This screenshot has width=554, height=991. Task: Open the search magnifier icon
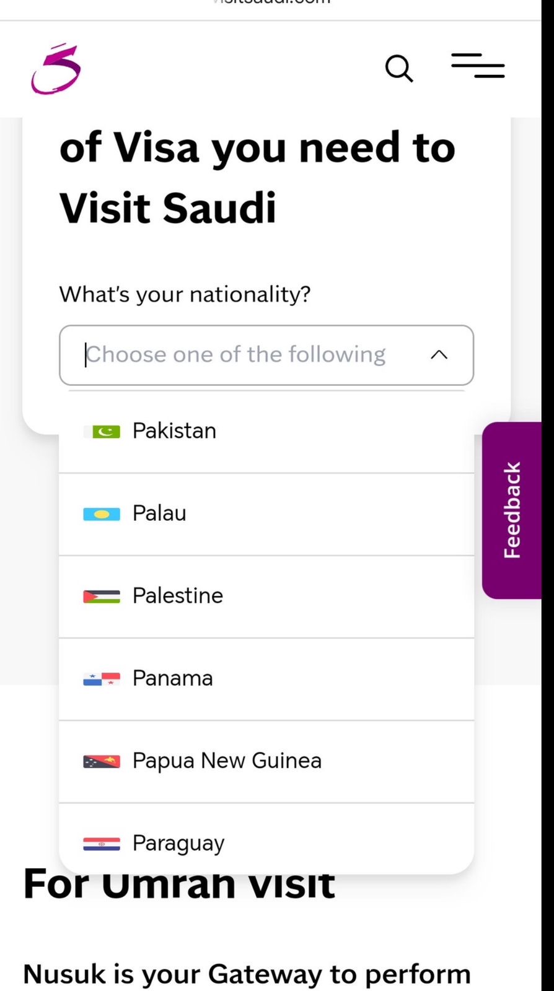pyautogui.click(x=399, y=68)
